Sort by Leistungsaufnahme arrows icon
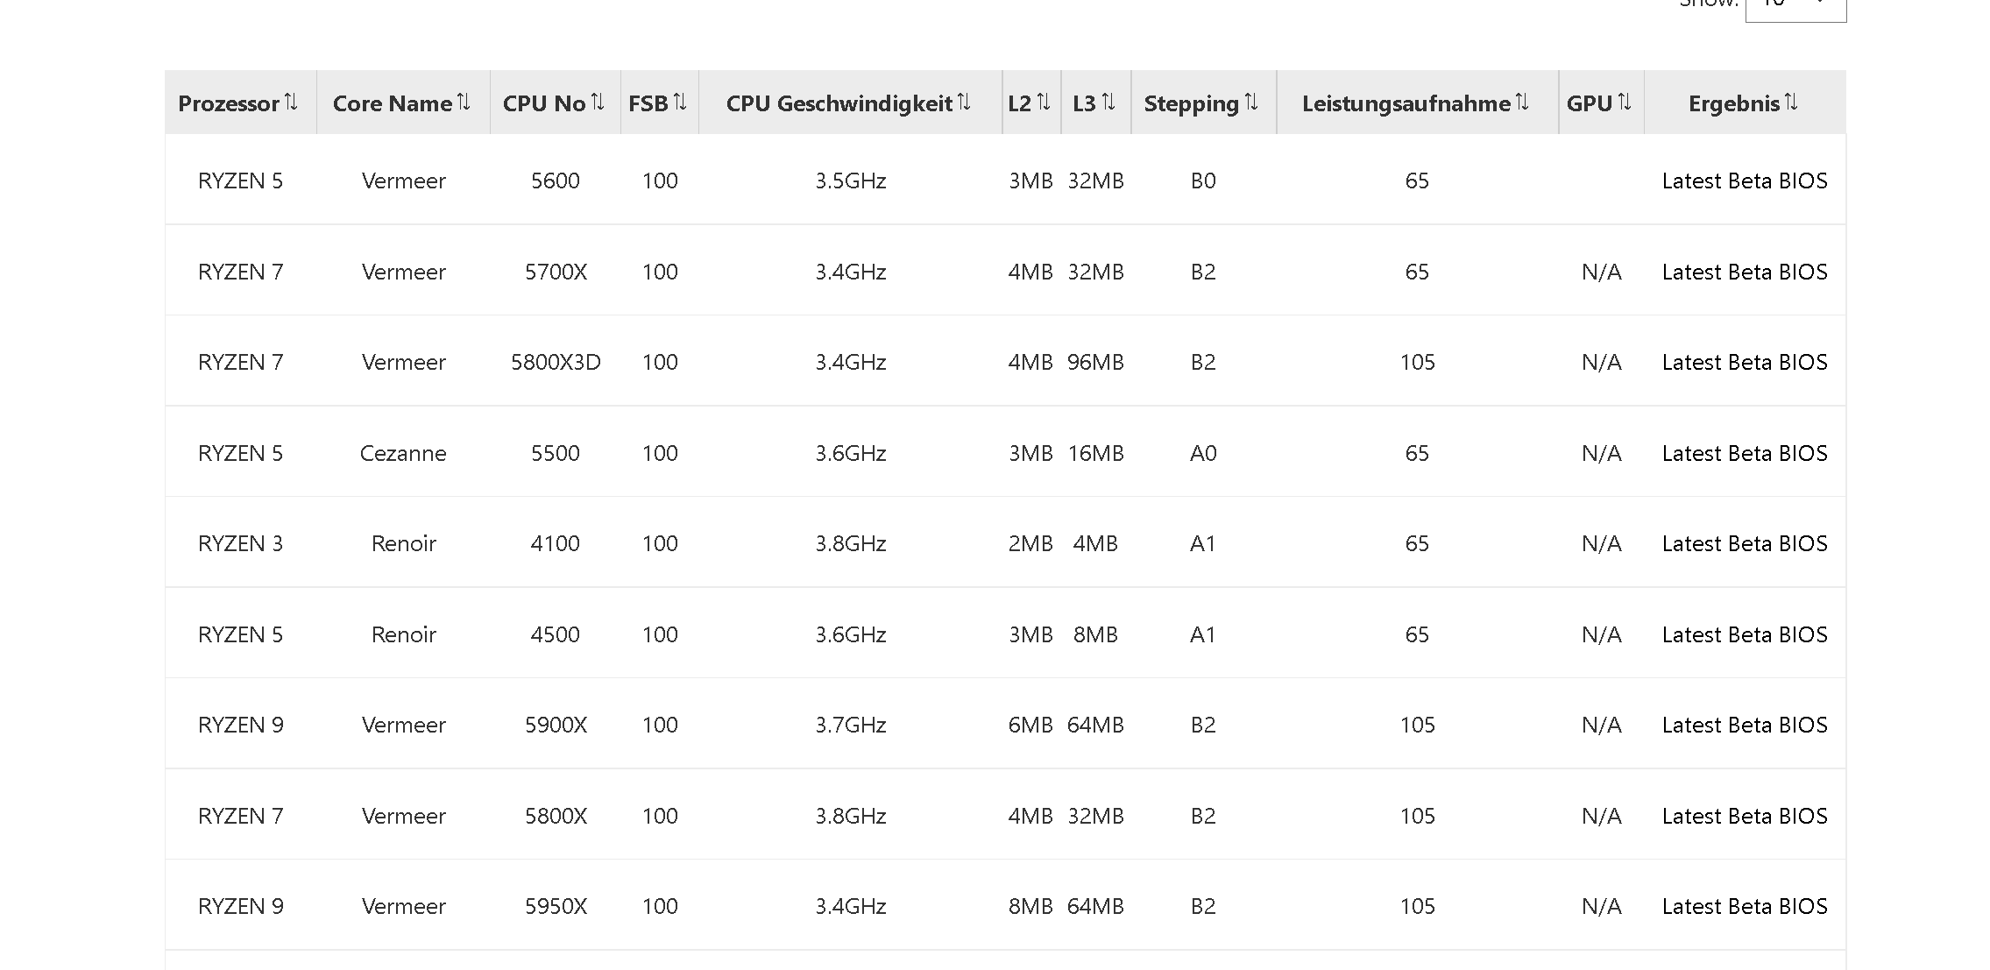This screenshot has height=970, width=1990. click(1522, 103)
